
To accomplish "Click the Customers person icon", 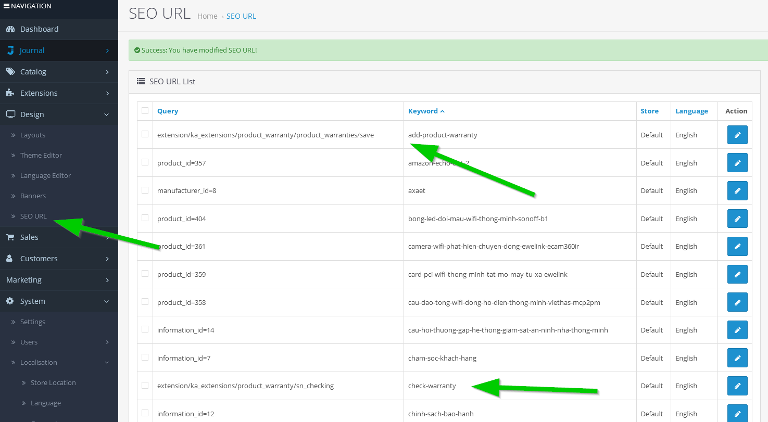I will point(10,259).
